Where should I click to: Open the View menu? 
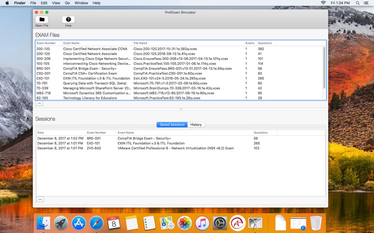(56, 3)
